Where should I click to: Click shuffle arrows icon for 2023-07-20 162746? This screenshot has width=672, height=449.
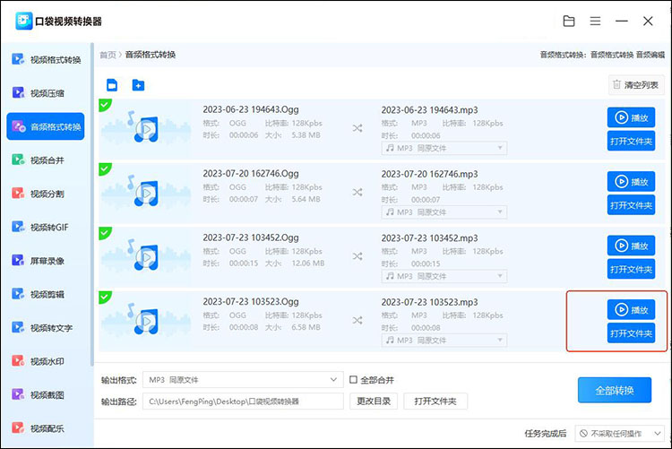coord(358,192)
